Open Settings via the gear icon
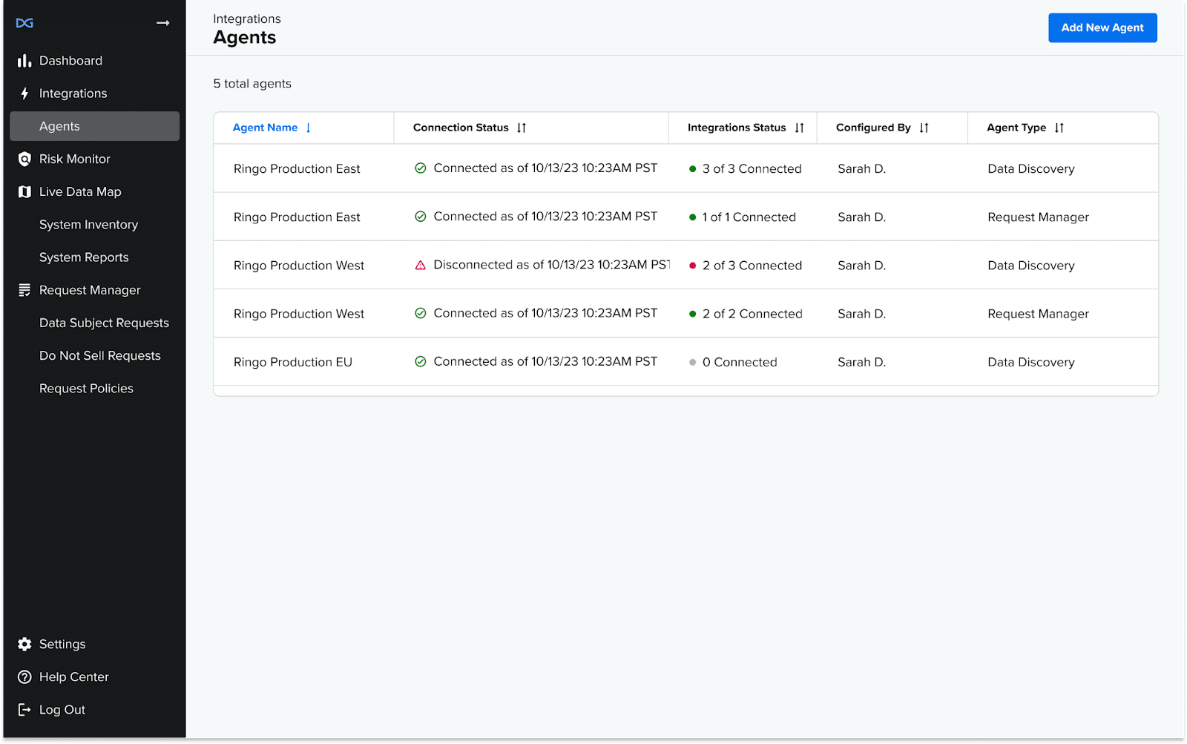 [24, 644]
